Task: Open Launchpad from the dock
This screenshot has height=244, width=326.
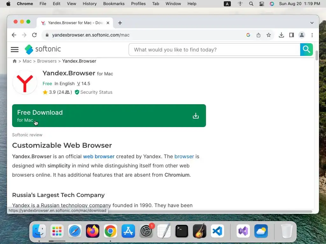Action: coord(57,231)
